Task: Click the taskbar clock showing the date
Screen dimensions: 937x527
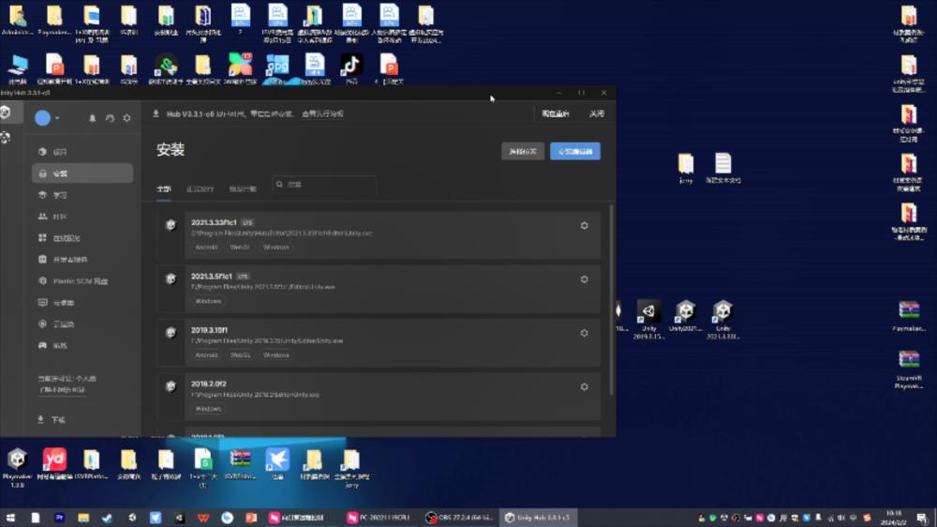Action: click(x=894, y=518)
